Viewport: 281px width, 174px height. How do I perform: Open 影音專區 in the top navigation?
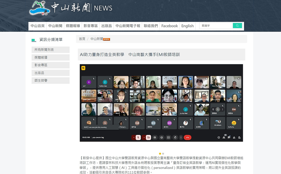91,26
